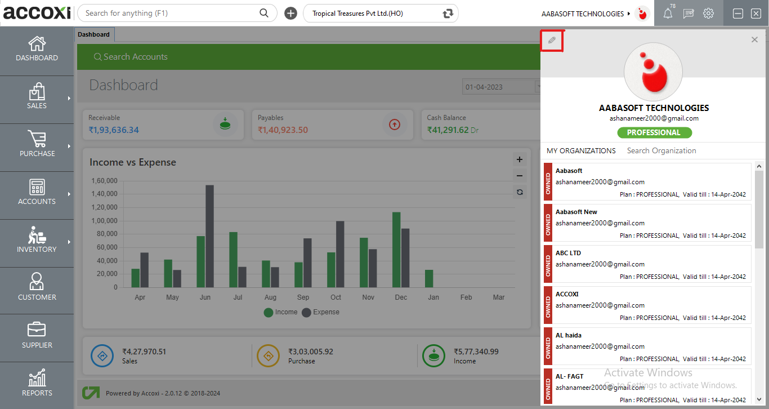The image size is (769, 409).
Task: Open the Purchase module in sidebar
Action: [37, 148]
